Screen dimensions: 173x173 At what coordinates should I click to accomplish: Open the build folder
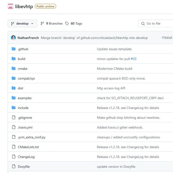22,59
